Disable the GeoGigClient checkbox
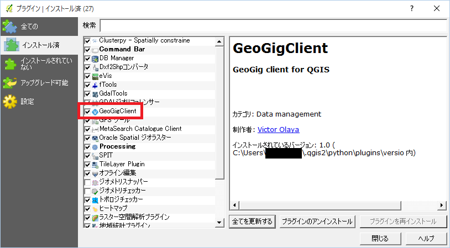The width and height of the screenshot is (450, 248). point(87,112)
